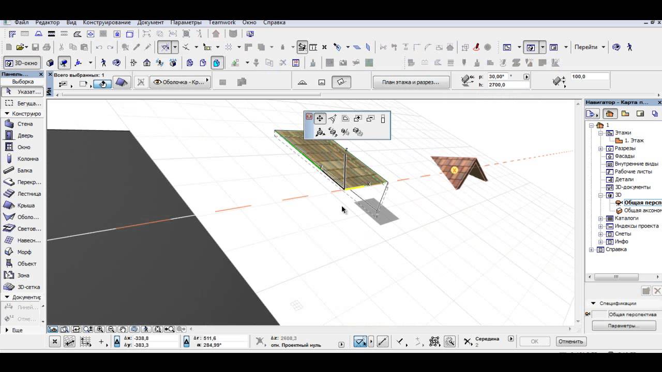Click the Отменить button
The width and height of the screenshot is (662, 372).
pyautogui.click(x=571, y=342)
